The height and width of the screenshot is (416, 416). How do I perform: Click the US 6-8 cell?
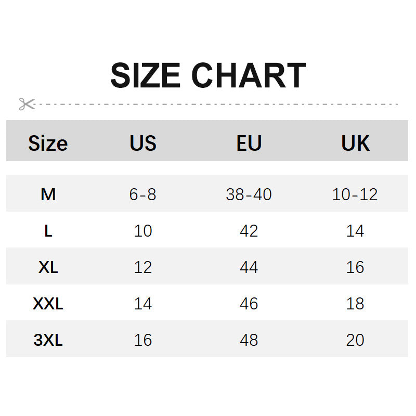pos(143,194)
